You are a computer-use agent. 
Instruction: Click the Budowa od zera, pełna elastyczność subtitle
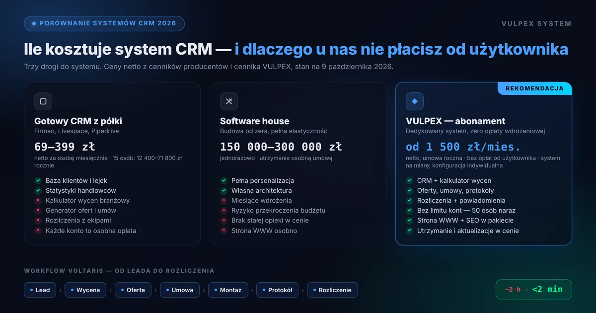point(274,131)
